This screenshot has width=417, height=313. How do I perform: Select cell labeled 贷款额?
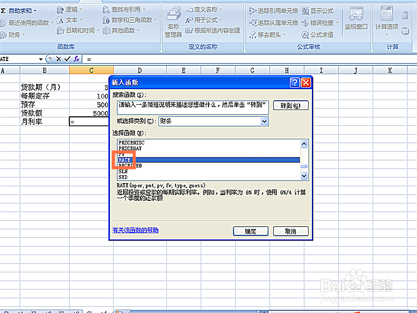(45, 113)
